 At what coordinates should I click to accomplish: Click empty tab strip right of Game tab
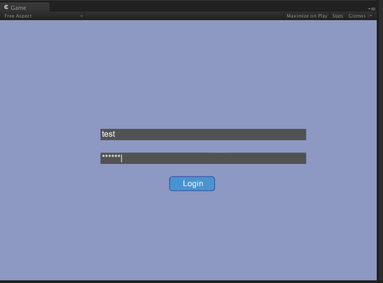pos(206,7)
